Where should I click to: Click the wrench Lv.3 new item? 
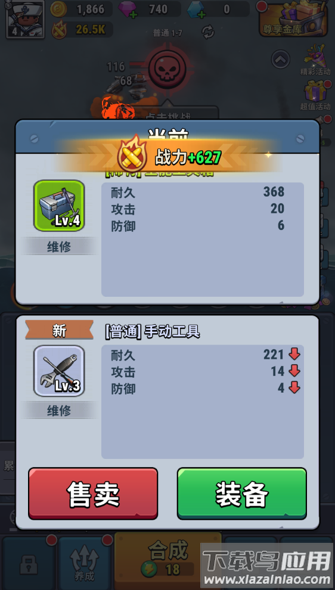click(x=59, y=371)
